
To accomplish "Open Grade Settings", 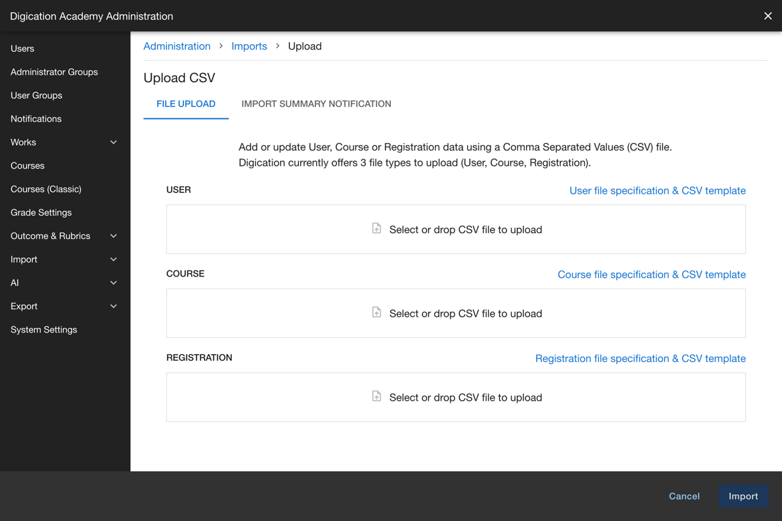I will tap(41, 212).
